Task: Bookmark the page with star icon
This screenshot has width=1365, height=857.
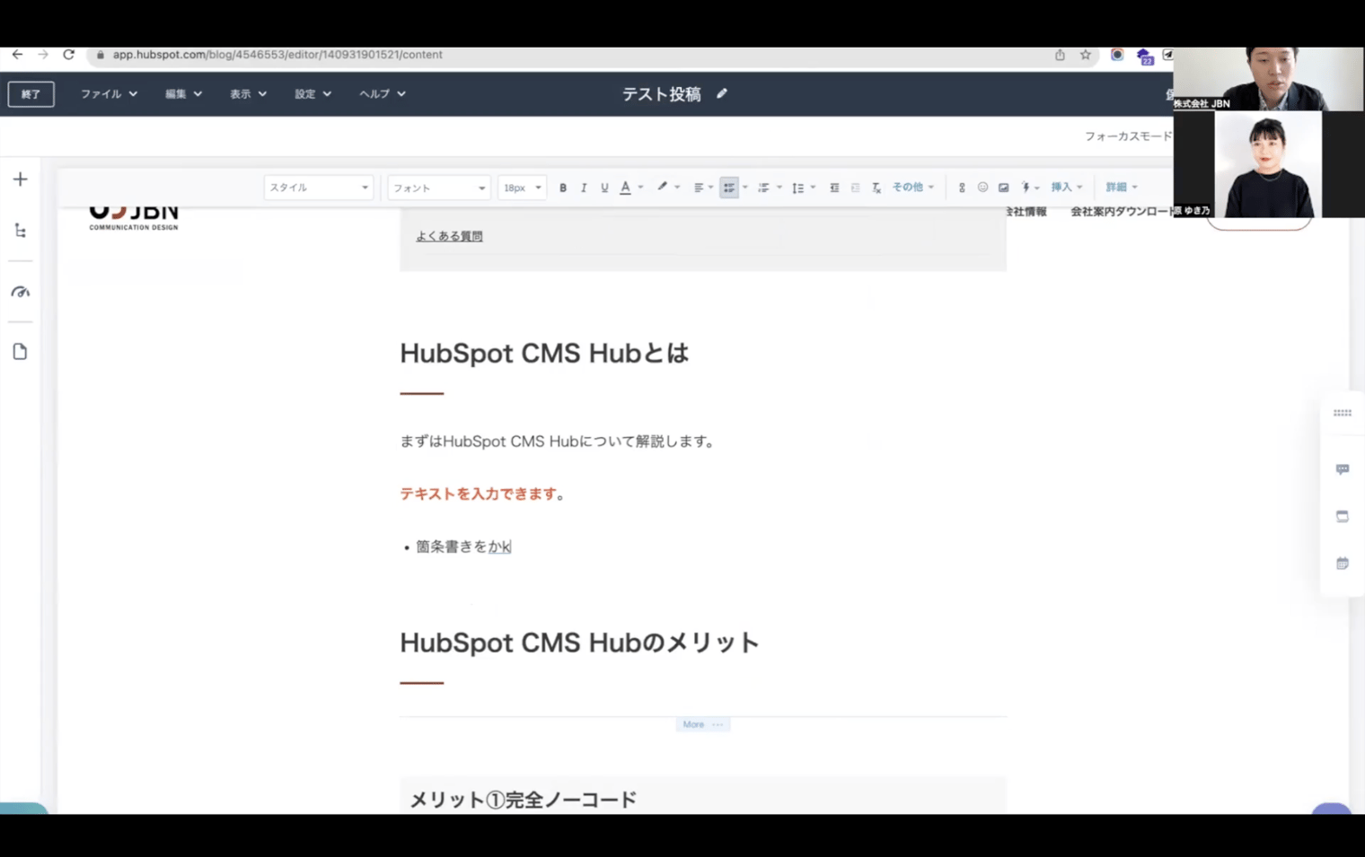Action: (x=1085, y=55)
